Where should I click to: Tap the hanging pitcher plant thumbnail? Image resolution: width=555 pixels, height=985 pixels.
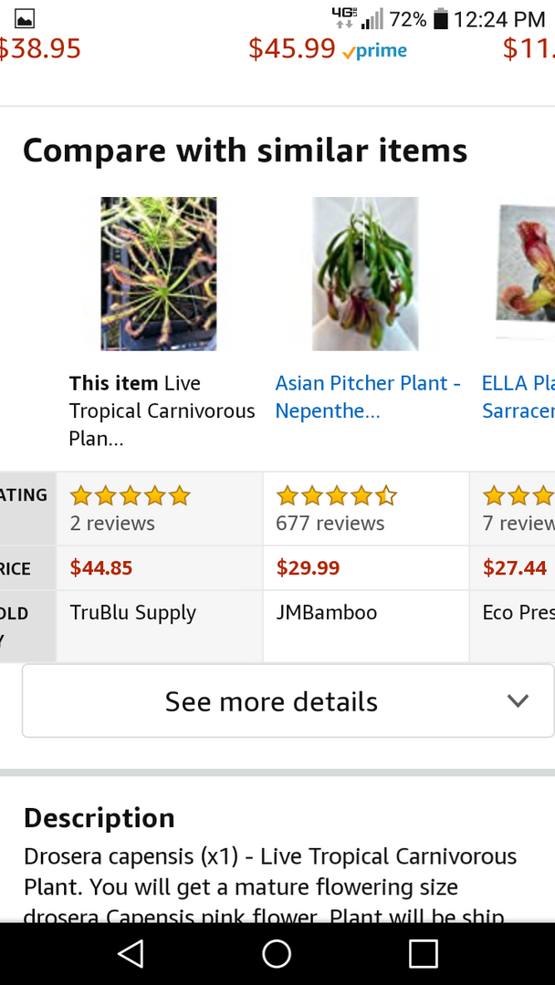(x=365, y=274)
